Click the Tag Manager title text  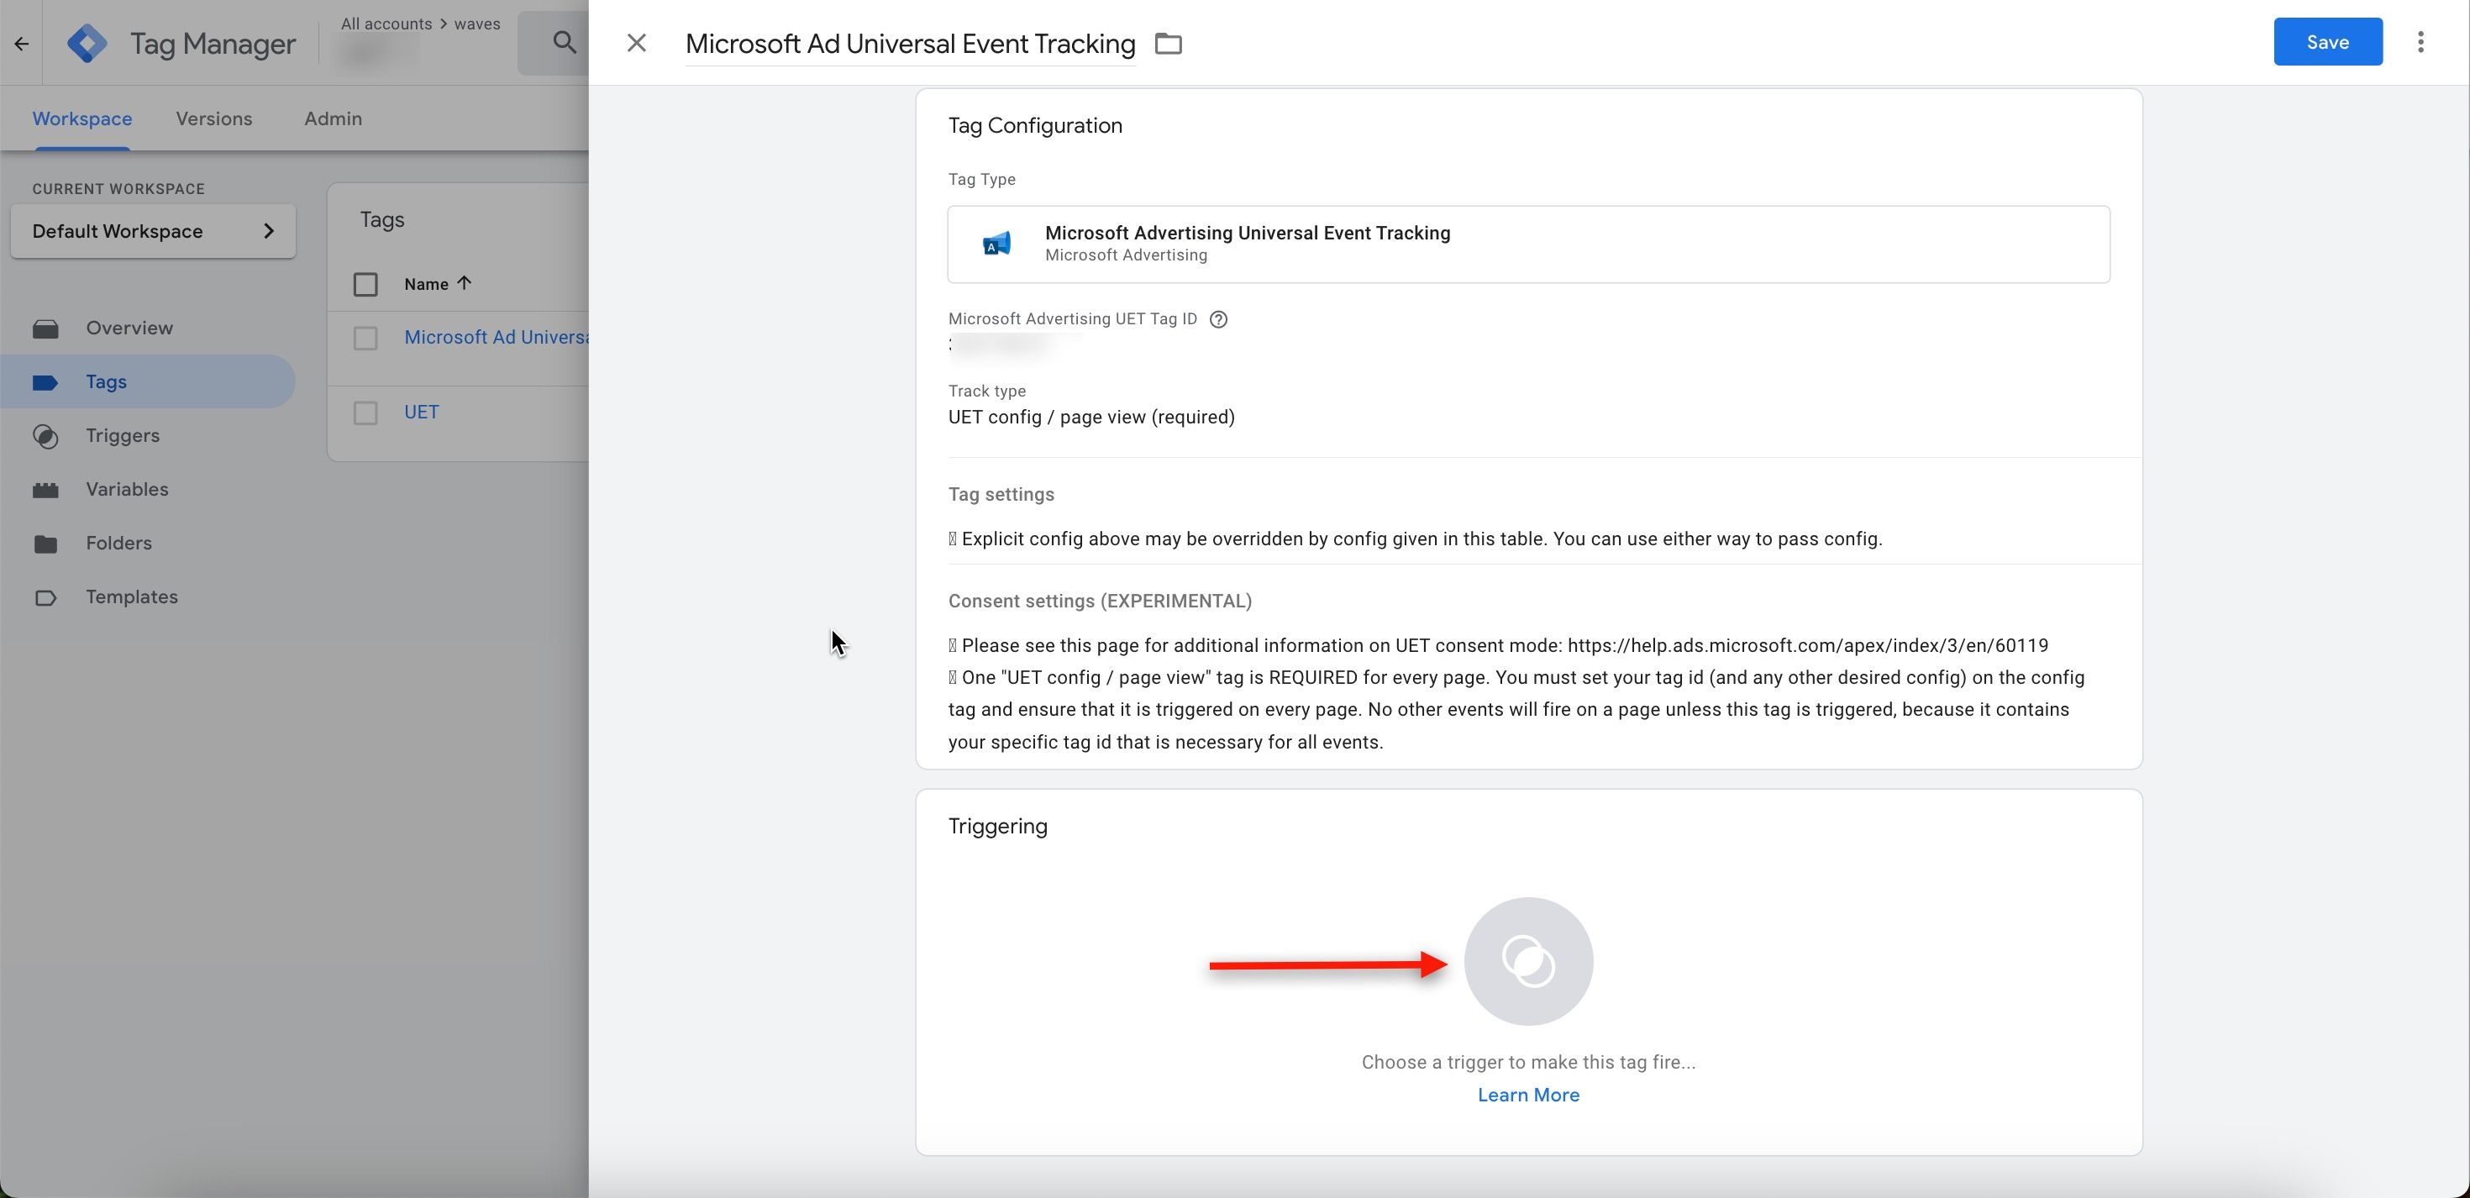click(213, 45)
